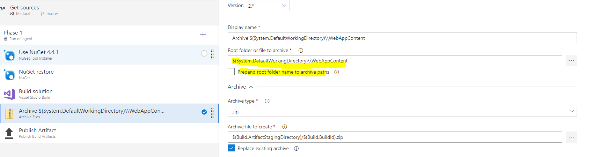592x157 pixels.
Task: Click drag handle of Use NuGet 4.4.1 task
Action: [212, 54]
